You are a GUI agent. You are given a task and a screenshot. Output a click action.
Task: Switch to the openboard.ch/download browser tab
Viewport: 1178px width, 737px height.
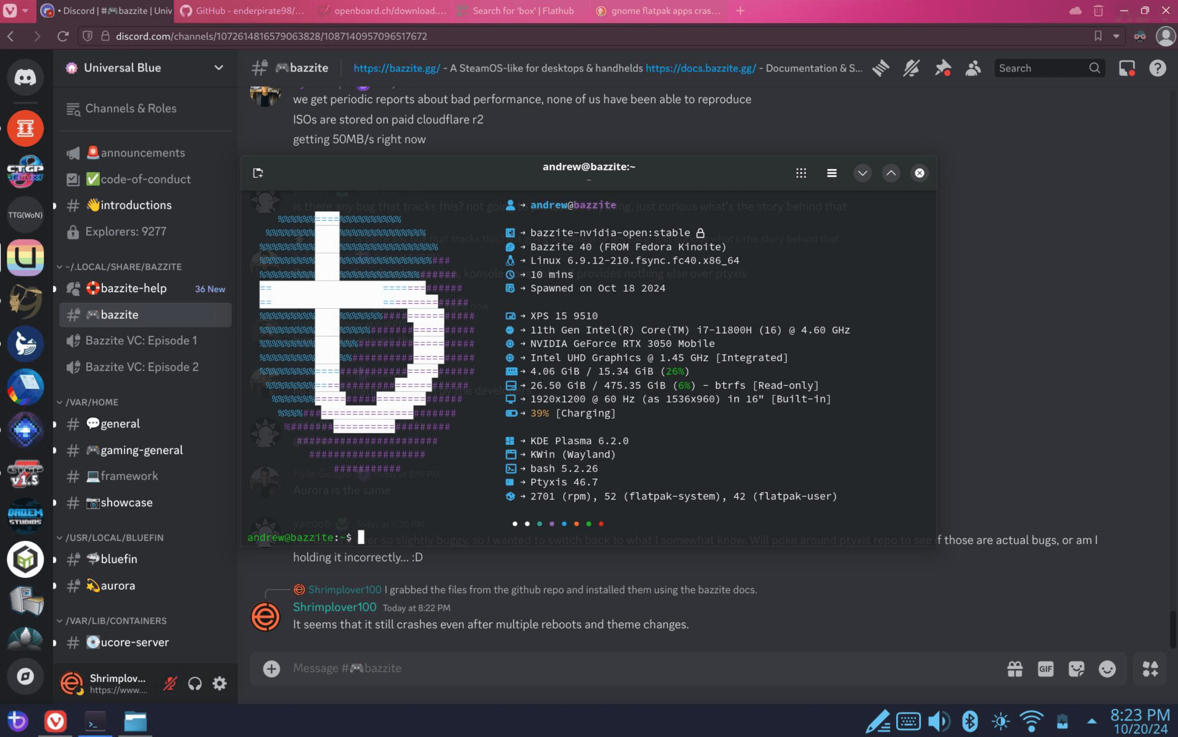pos(382,11)
